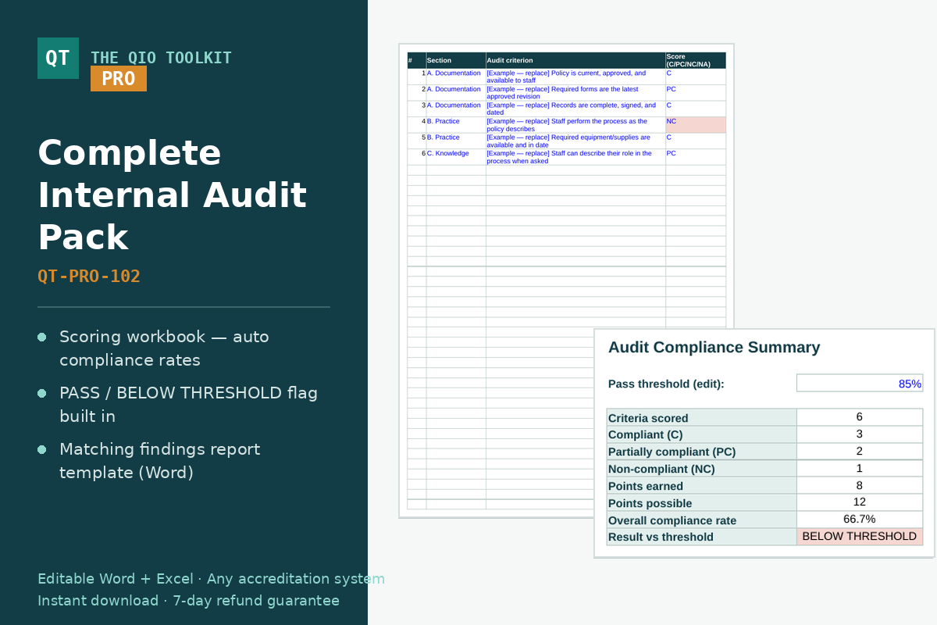The width and height of the screenshot is (937, 625).
Task: Click the 'Complete Internal Audit Pack' title
Action: coord(172,195)
